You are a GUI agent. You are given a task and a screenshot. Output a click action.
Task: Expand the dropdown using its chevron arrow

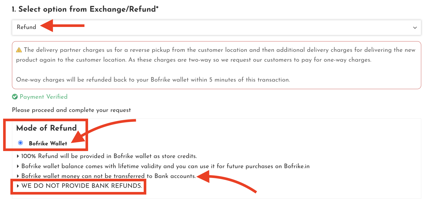click(x=415, y=28)
